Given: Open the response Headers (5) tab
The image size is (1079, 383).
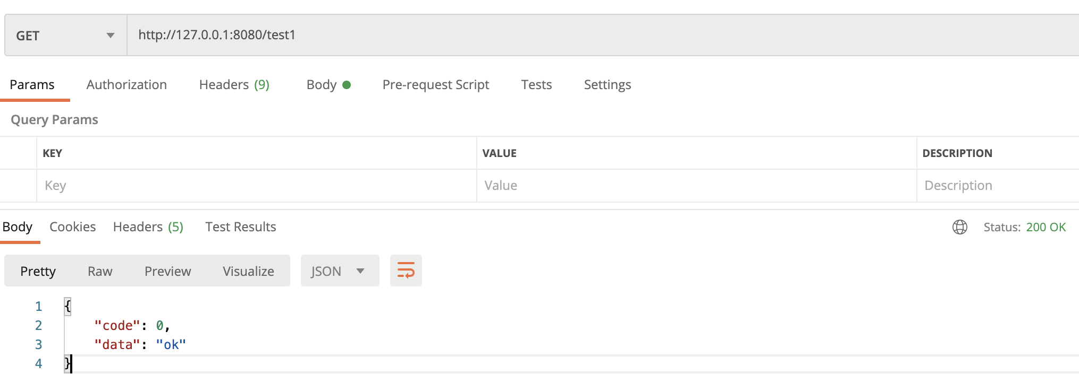Looking at the screenshot, I should 148,227.
